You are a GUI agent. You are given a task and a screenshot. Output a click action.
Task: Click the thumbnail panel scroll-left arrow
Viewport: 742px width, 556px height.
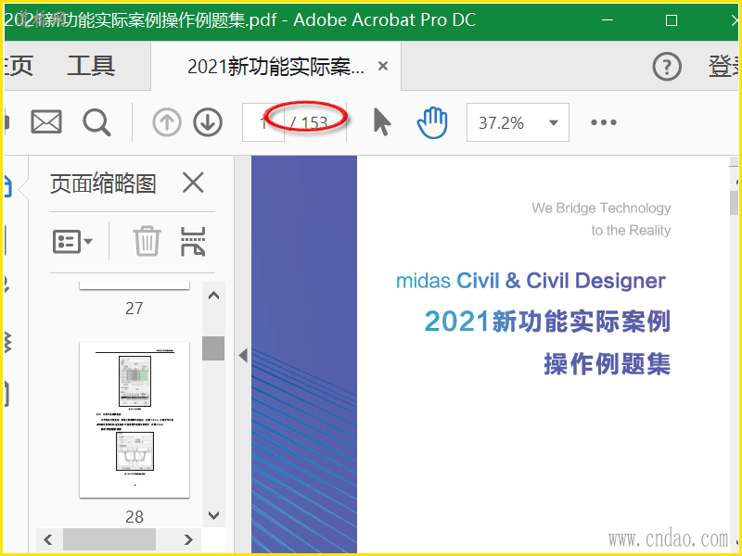tap(48, 539)
